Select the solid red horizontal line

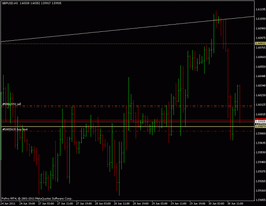click(127, 120)
